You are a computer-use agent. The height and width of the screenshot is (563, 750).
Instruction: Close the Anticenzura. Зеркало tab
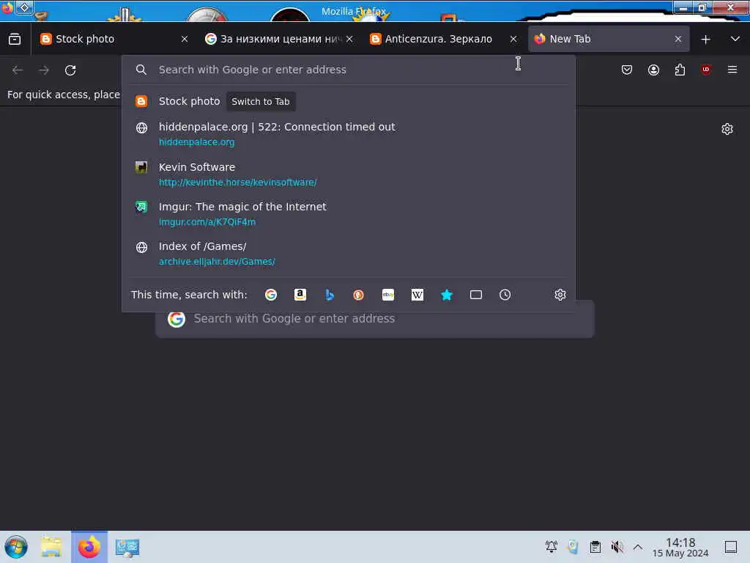click(x=513, y=40)
